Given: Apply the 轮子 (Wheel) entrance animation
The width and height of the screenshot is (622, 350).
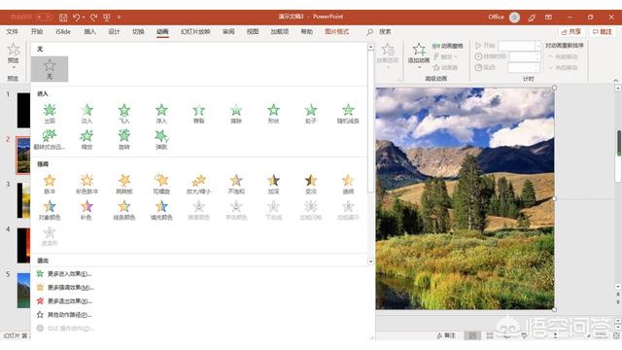Looking at the screenshot, I should click(311, 114).
